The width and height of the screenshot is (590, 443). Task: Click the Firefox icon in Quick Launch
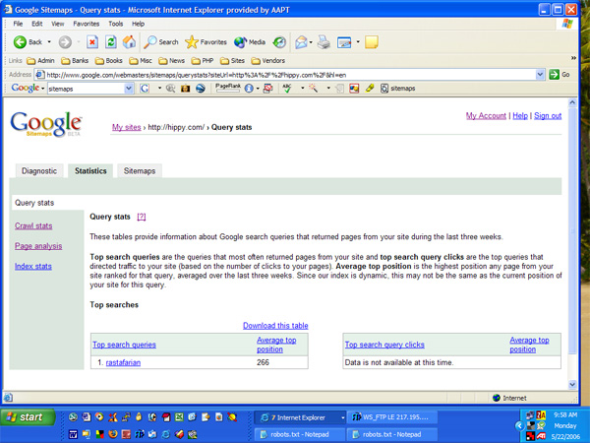point(112,434)
